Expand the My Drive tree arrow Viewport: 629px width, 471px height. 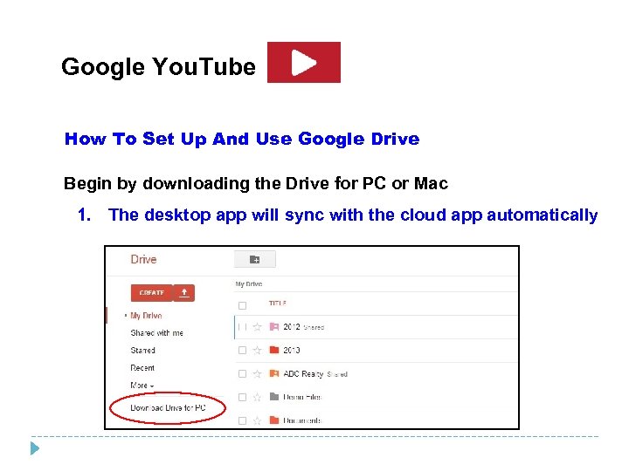[126, 316]
